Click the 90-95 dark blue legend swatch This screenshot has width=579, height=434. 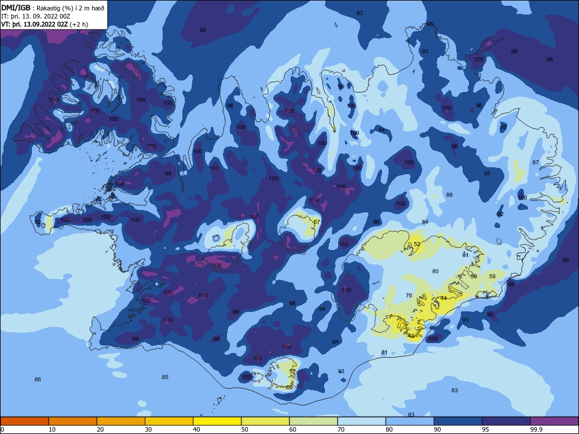[458, 421]
